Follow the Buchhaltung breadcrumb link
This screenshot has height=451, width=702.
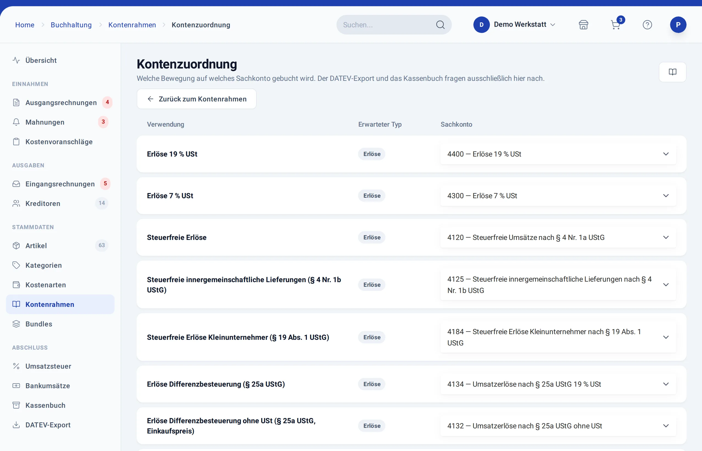tap(71, 25)
